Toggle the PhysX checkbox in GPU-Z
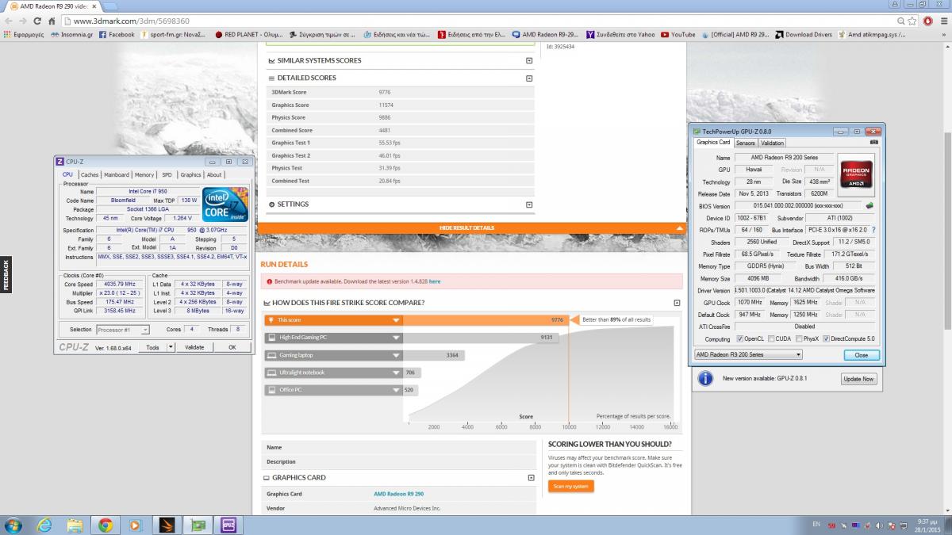 (x=798, y=338)
